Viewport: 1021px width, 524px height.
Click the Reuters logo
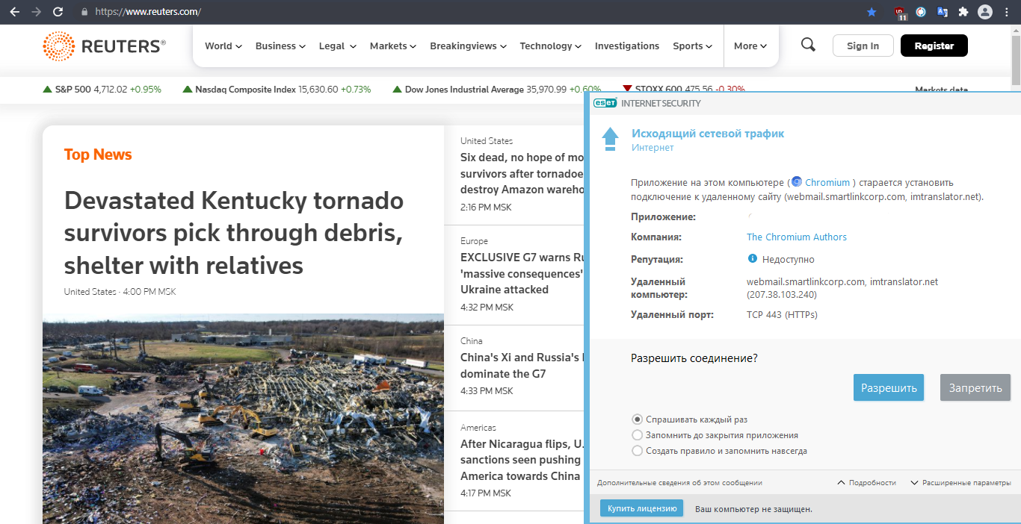pyautogui.click(x=104, y=46)
